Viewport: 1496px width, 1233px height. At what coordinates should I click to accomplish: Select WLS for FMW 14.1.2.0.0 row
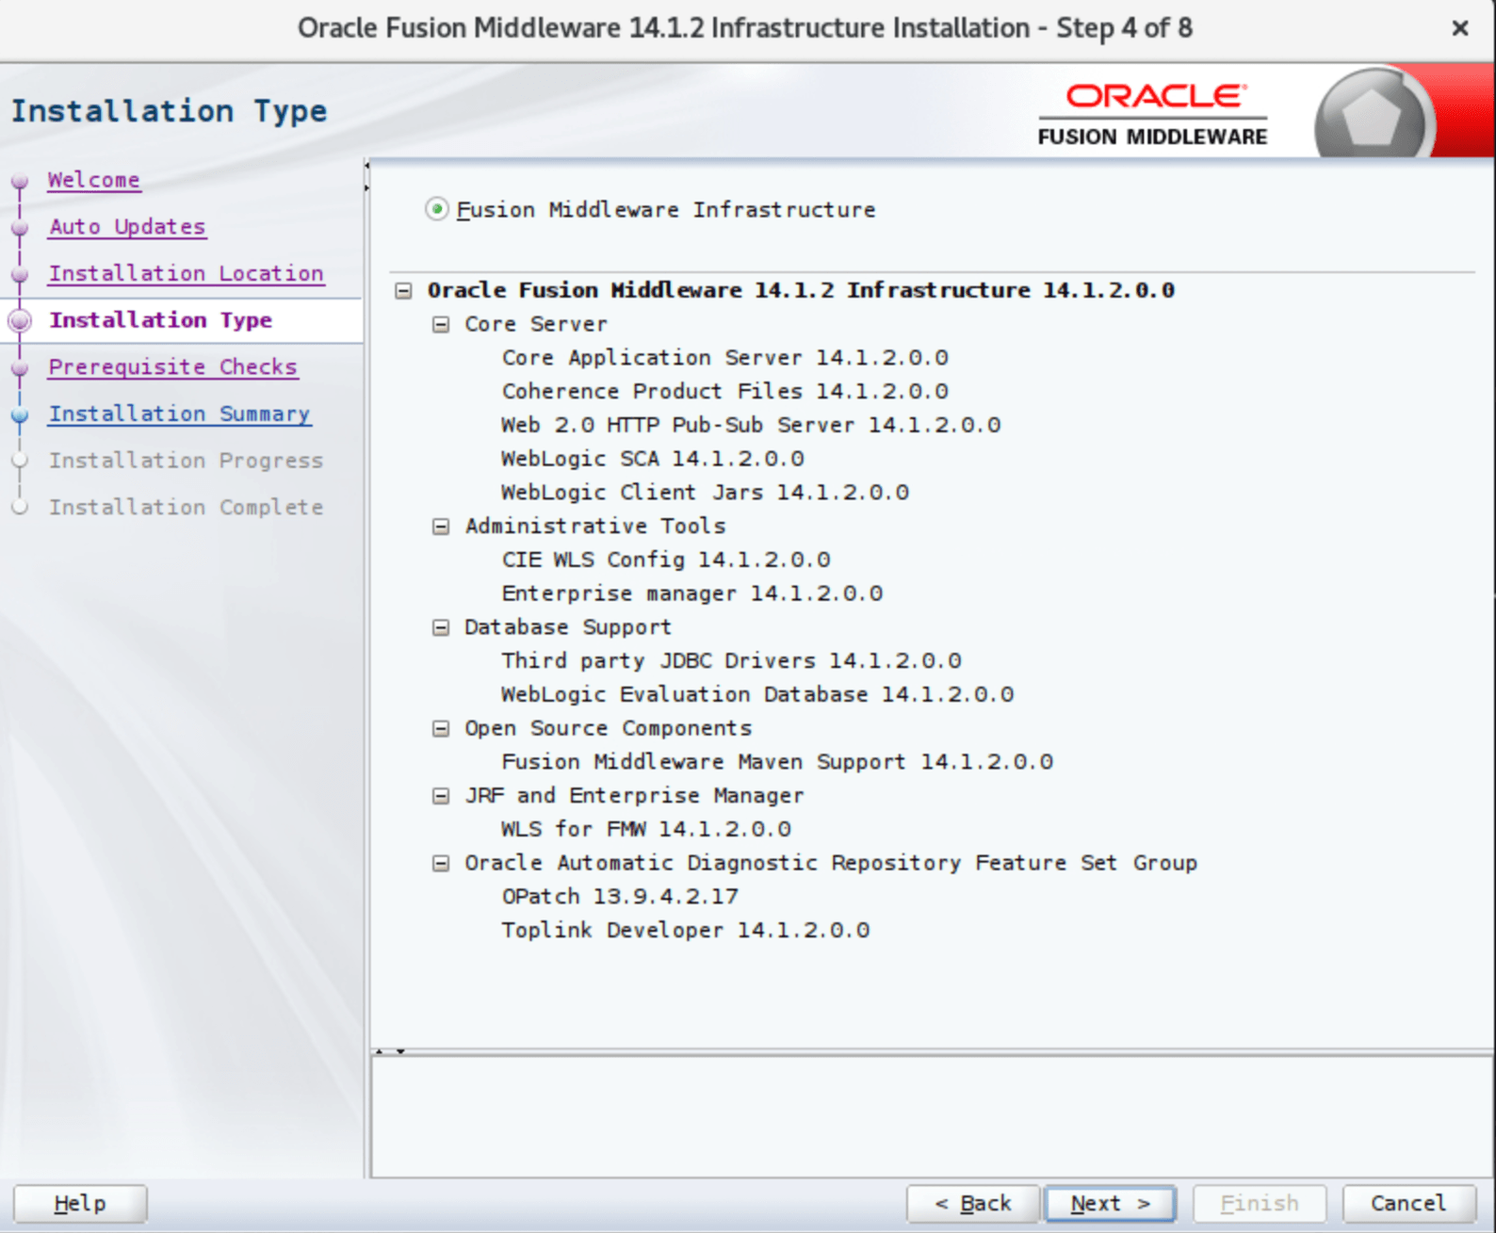[646, 830]
